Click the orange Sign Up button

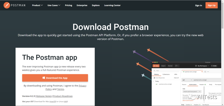212,5
